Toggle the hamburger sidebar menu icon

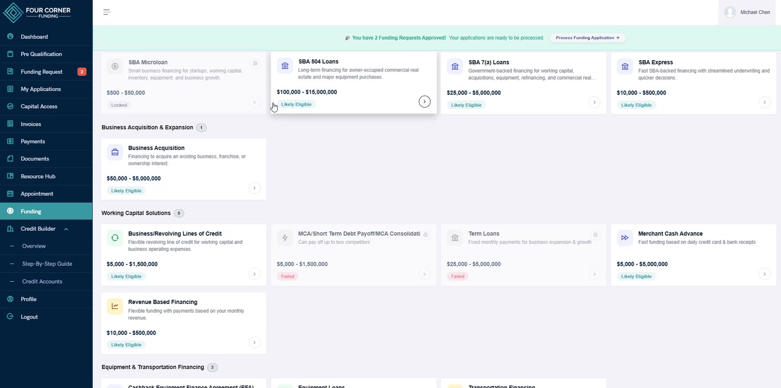(x=107, y=12)
